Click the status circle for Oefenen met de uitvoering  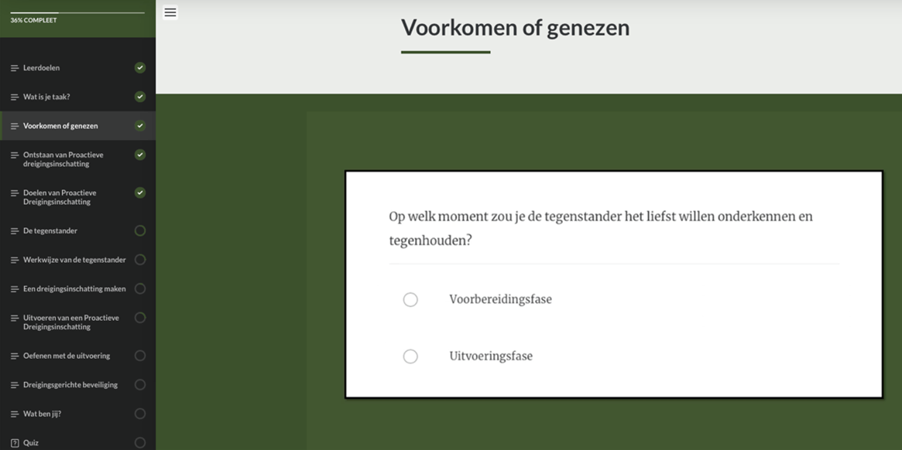[x=140, y=356]
